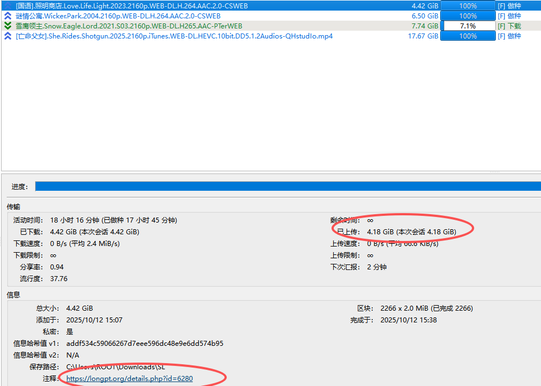Click the seeding icon beside Wicker.Park torrent

(x=8, y=16)
